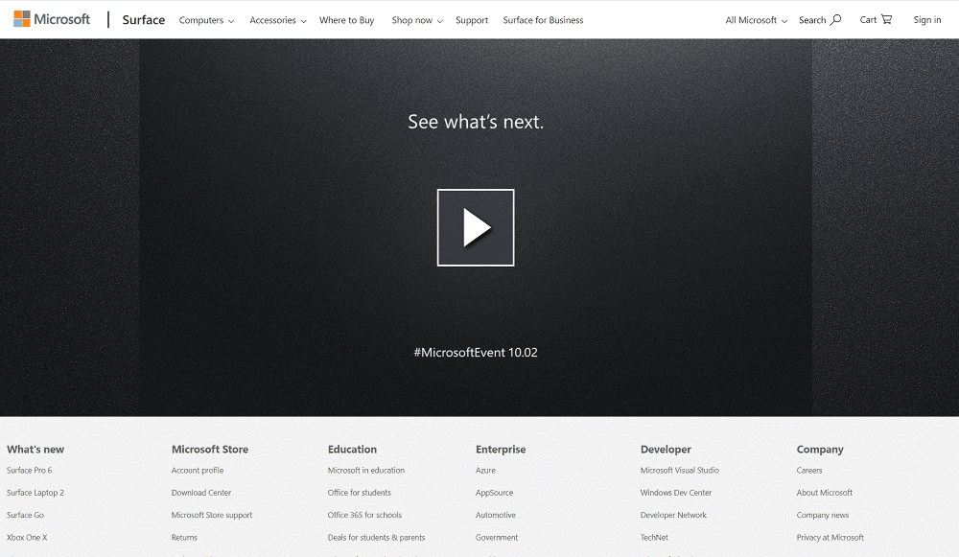Open the Support menu item
This screenshot has width=959, height=557.
pyautogui.click(x=472, y=20)
